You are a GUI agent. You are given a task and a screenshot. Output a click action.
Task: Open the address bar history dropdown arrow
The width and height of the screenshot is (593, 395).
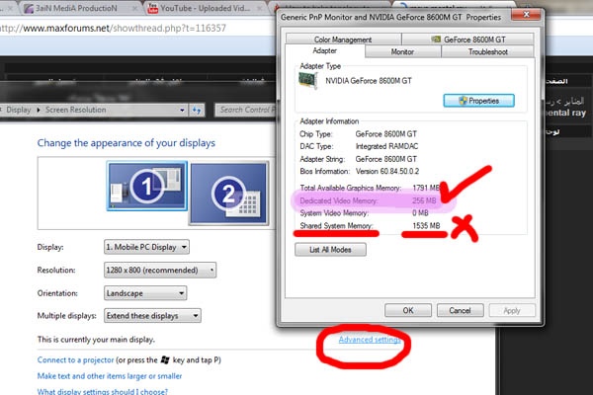click(x=182, y=110)
